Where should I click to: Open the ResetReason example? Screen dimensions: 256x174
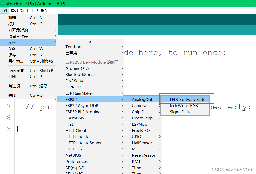[x=142, y=155]
